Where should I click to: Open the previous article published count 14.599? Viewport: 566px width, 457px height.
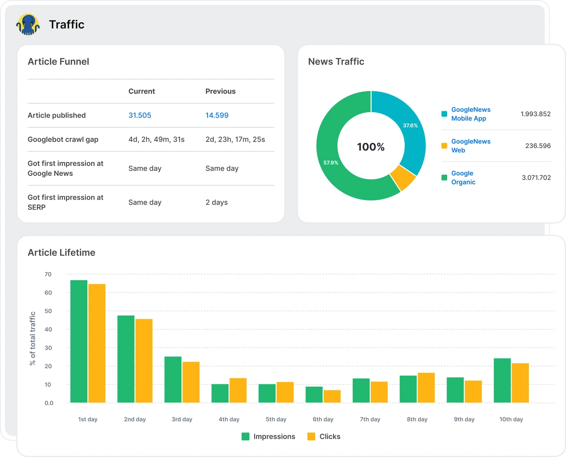pyautogui.click(x=217, y=115)
